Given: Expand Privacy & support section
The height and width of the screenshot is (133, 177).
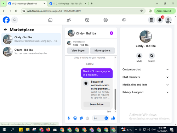Looking at the screenshot, I should [145, 92].
